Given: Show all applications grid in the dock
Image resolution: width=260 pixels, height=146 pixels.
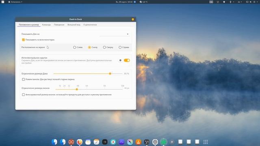Looking at the screenshot, I should pyautogui.click(x=206, y=142).
